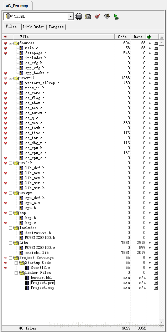Open the interface popup for os_core.c row
167x332 pixels.
click(x=156, y=93)
